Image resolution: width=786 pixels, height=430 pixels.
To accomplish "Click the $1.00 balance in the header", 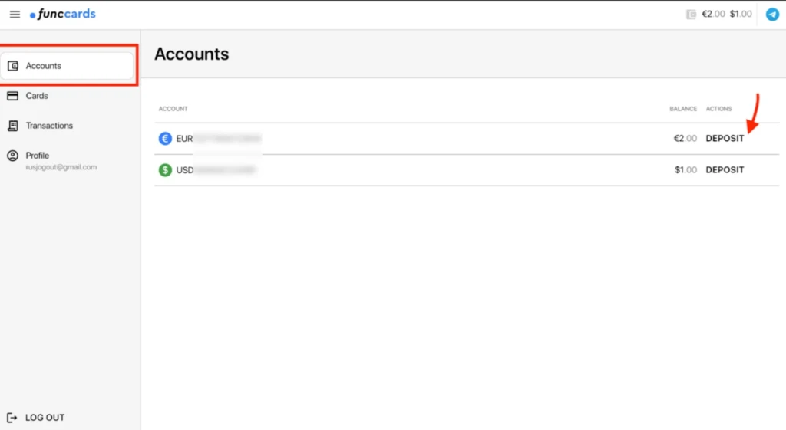I will coord(741,14).
